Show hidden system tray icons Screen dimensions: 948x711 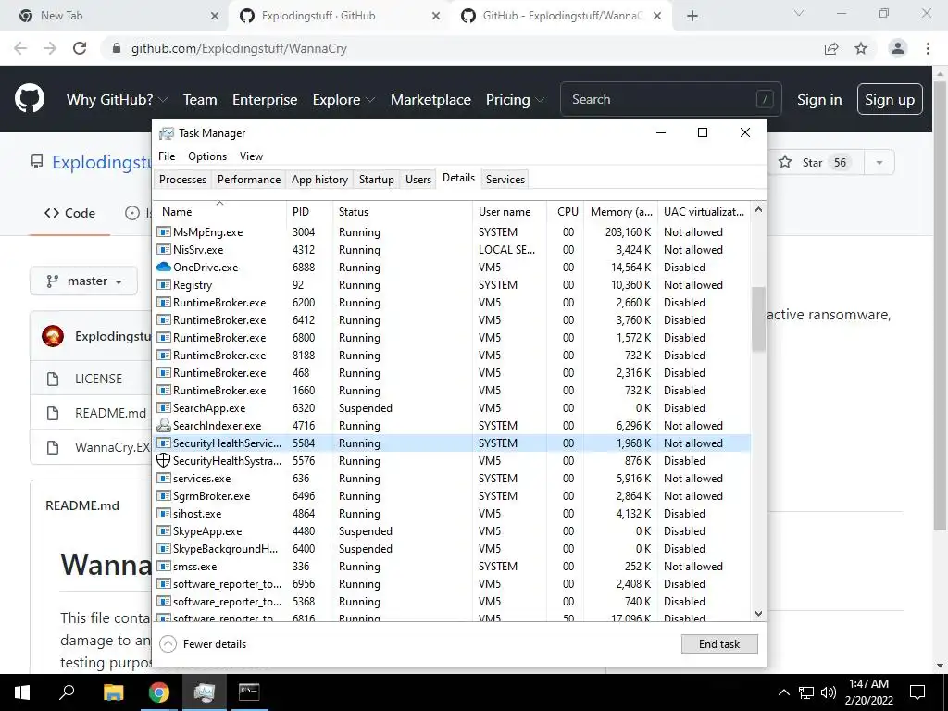tap(783, 692)
